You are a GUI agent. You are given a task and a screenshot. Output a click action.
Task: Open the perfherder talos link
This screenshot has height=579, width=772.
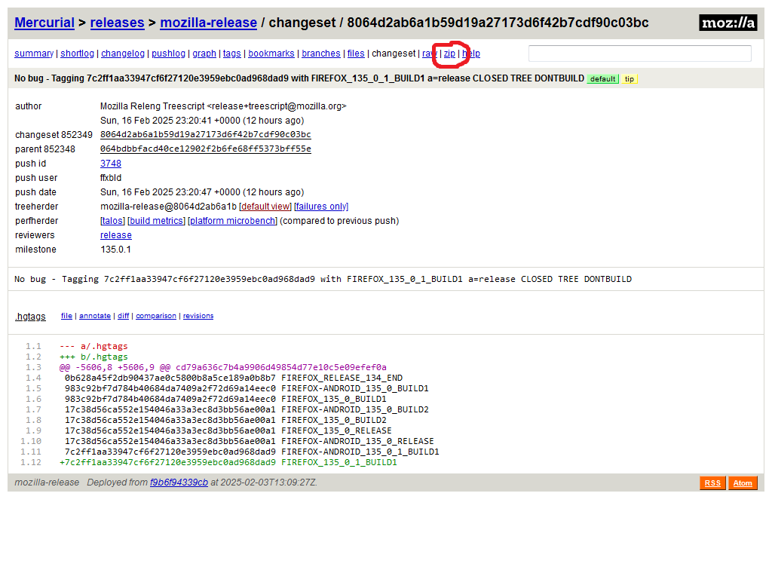112,221
